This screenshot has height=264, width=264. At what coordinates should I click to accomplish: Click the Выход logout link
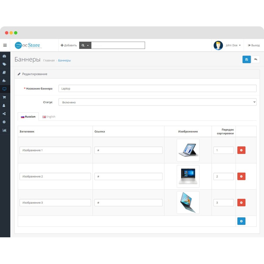[254, 45]
